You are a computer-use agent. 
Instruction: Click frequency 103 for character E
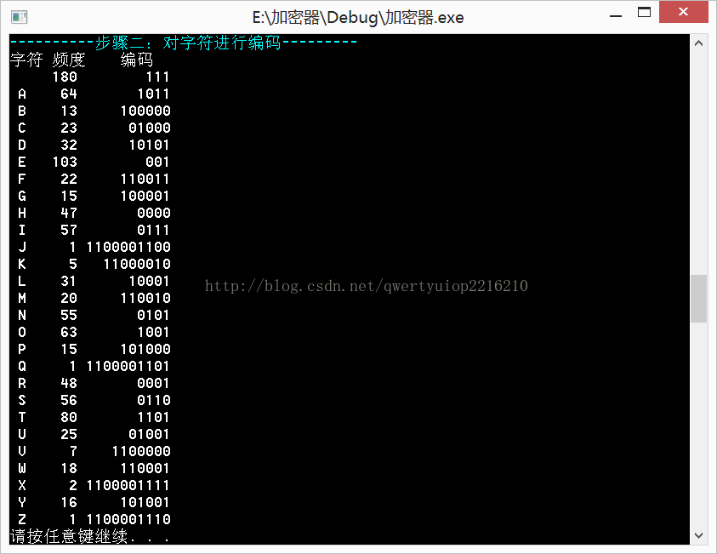point(65,162)
